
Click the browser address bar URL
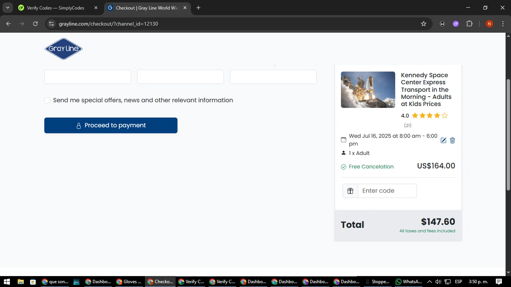(108, 24)
